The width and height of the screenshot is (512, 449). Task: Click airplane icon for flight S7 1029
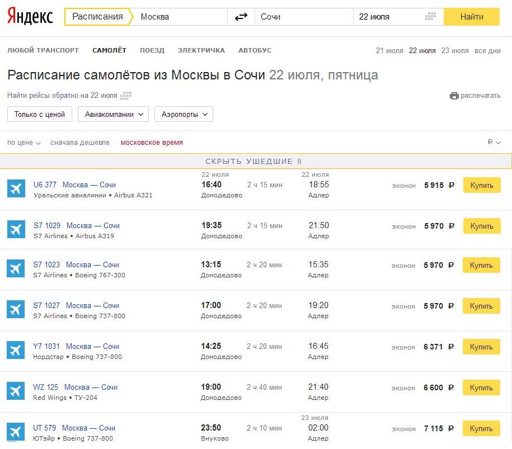coord(16,230)
